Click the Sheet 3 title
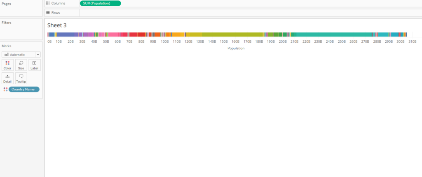The width and height of the screenshot is (422, 177). [x=57, y=25]
